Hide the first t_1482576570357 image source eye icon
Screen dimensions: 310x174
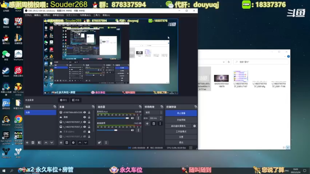84,122
